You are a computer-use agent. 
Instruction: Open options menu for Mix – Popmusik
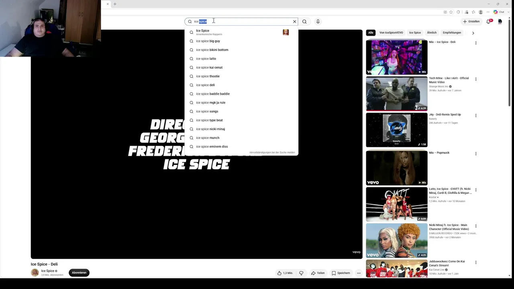pyautogui.click(x=476, y=154)
